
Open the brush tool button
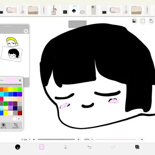pos(18,147)
